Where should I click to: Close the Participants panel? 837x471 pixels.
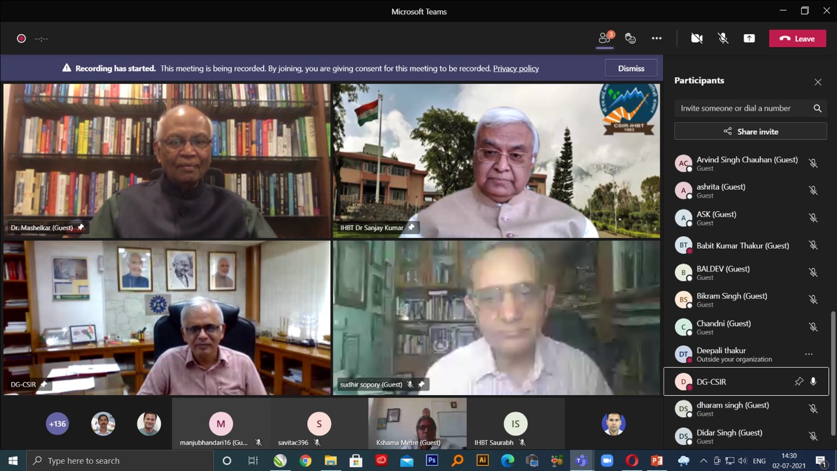[817, 82]
